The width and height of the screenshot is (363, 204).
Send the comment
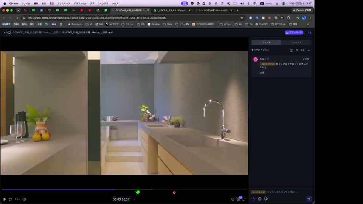pyautogui.click(x=309, y=199)
